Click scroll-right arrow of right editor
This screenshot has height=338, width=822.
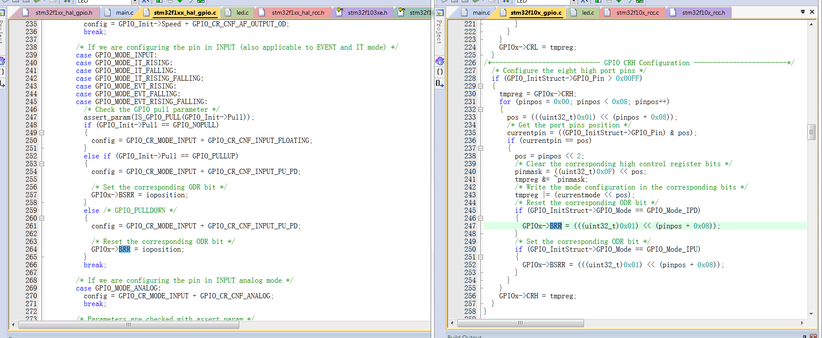[x=802, y=323]
